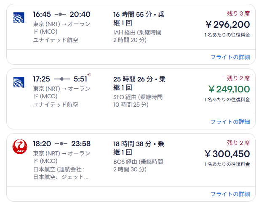Click United Airlines logo on 16:45 flight
Screen dimensions: 259x205
(19, 18)
